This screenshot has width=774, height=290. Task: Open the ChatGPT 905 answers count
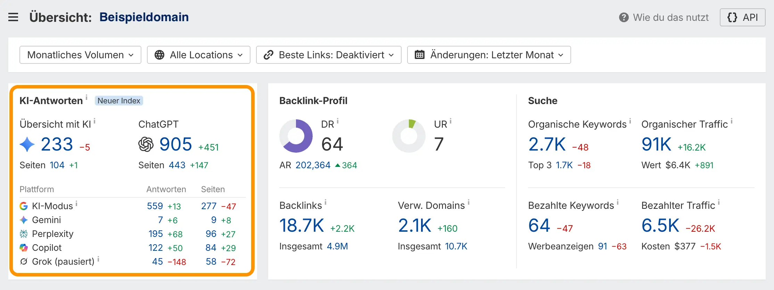[x=176, y=144]
